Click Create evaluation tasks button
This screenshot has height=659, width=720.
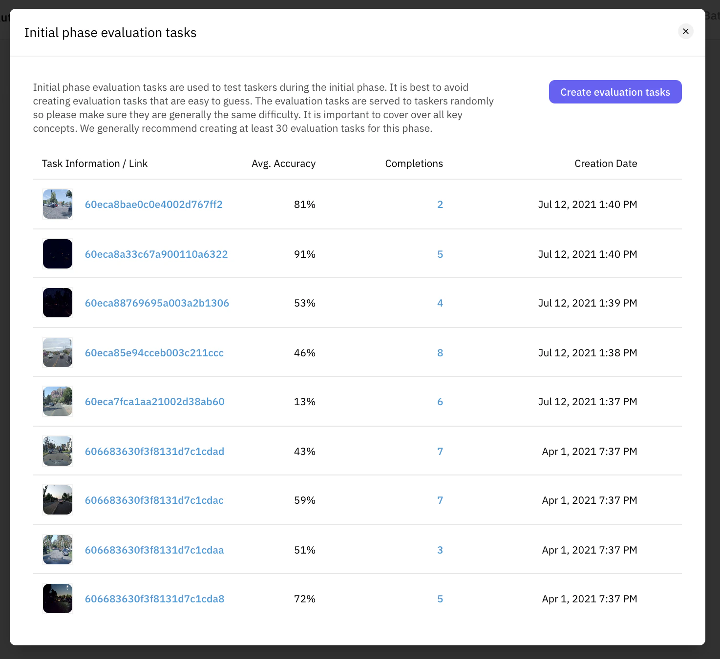[615, 92]
